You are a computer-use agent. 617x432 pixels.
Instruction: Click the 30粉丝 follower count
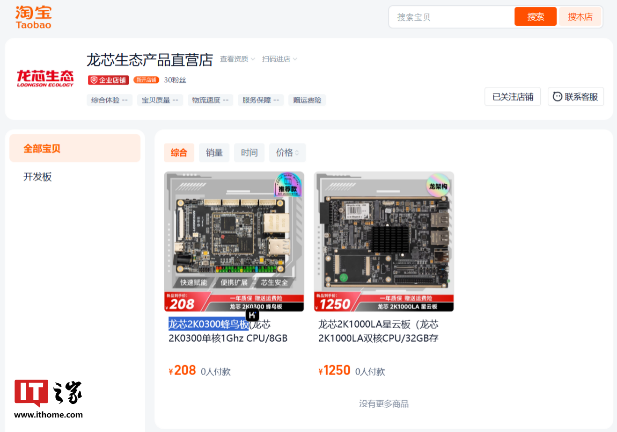[x=175, y=80]
